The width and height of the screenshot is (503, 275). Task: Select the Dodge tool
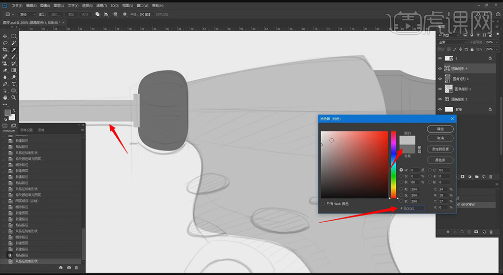[14, 77]
